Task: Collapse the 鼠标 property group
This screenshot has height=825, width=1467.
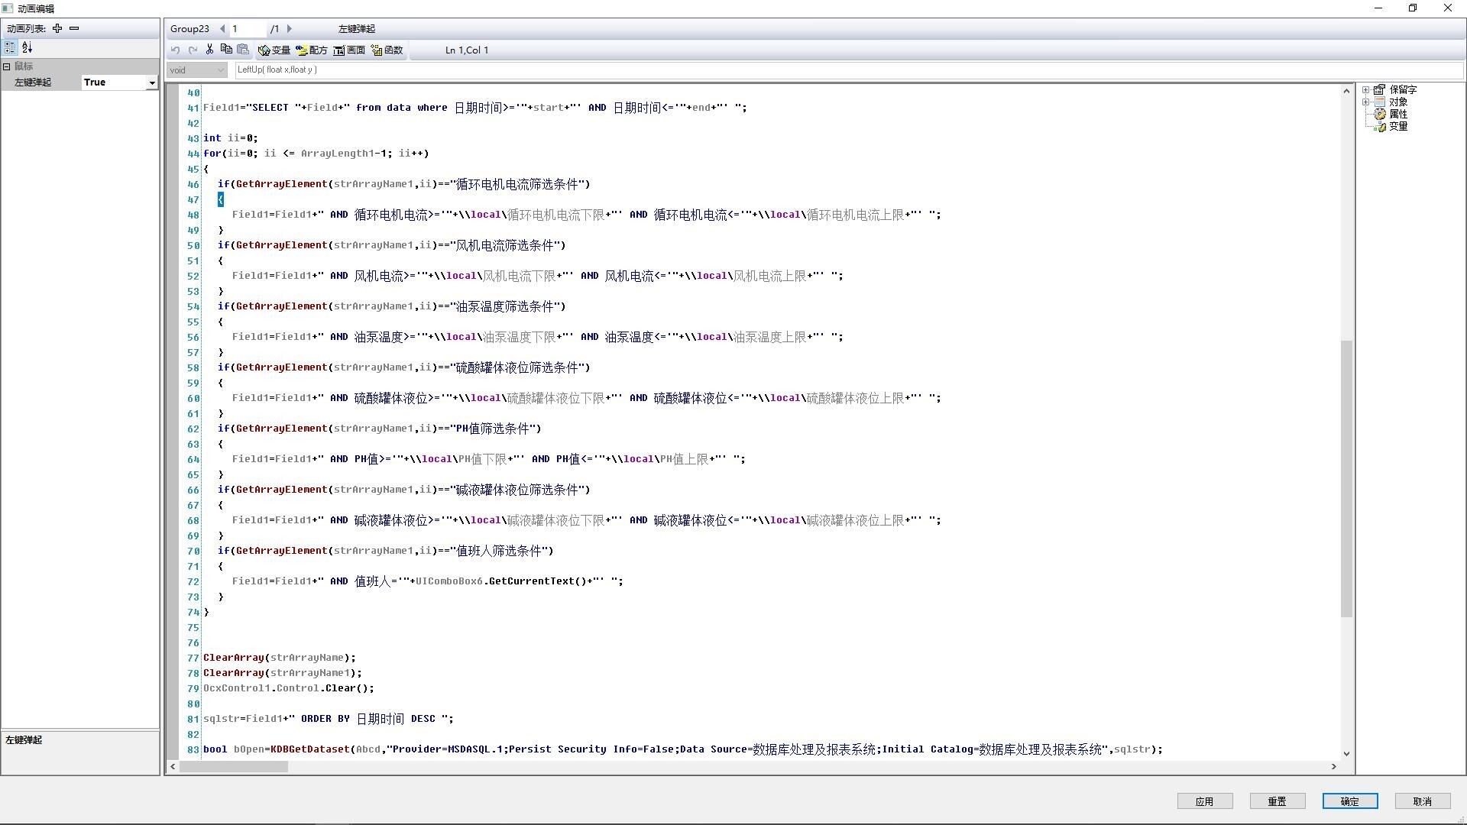Action: (7, 66)
